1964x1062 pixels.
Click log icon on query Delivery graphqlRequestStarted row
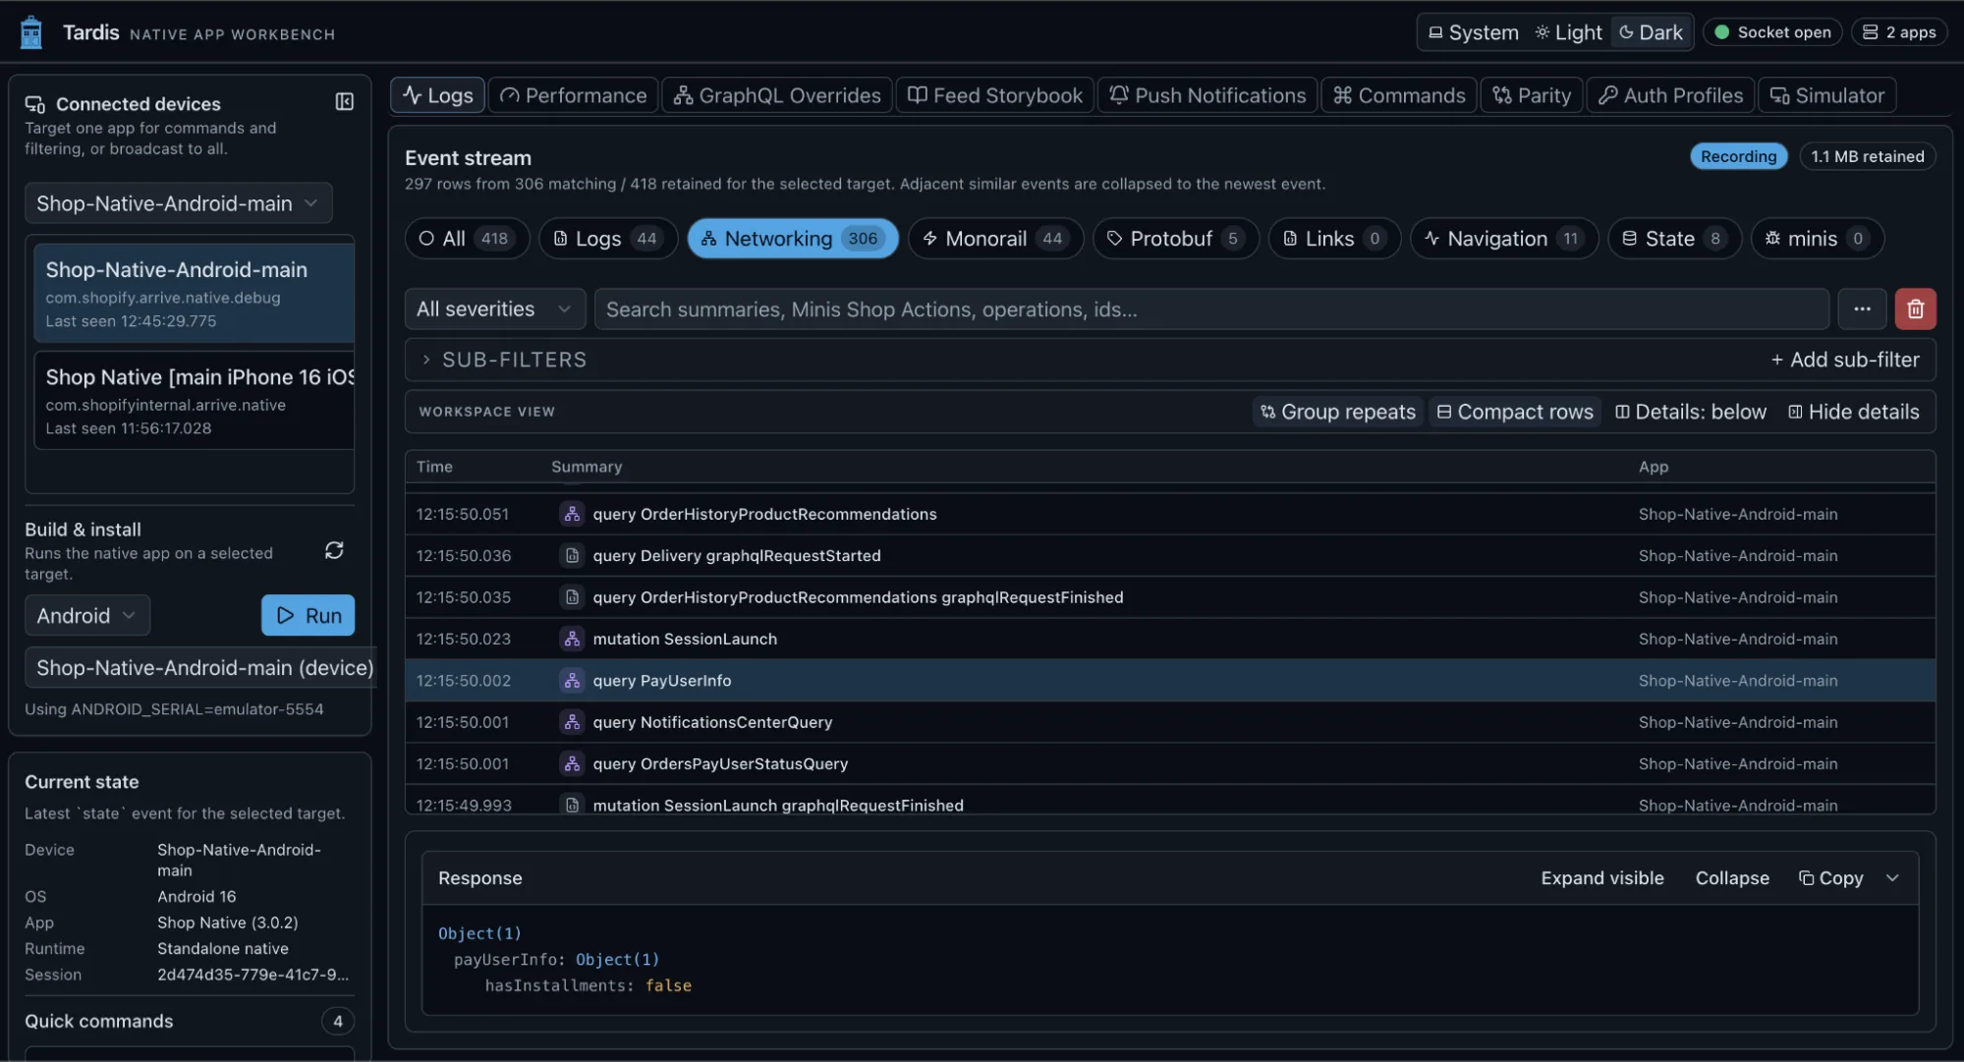[x=572, y=556]
